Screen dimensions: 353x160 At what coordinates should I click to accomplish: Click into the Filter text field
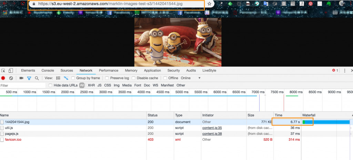tap(23, 86)
